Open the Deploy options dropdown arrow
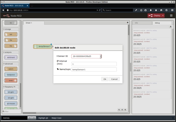Image resolution: width=176 pixels, height=122 pixels. click(163, 16)
